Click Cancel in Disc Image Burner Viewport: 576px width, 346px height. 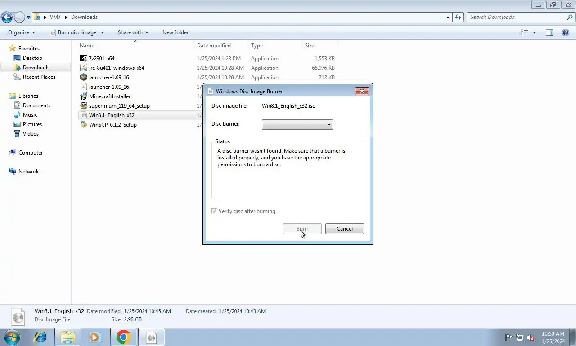tap(345, 229)
